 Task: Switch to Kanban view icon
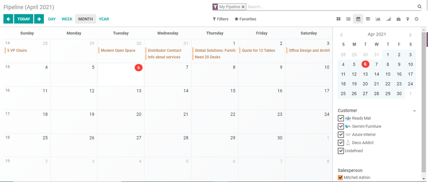click(x=339, y=19)
